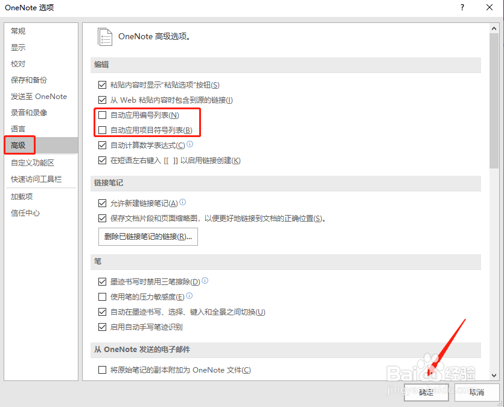Toggle 在短语左右键入 [[ ]] 以启用链接创建
504x407 pixels.
(102, 161)
